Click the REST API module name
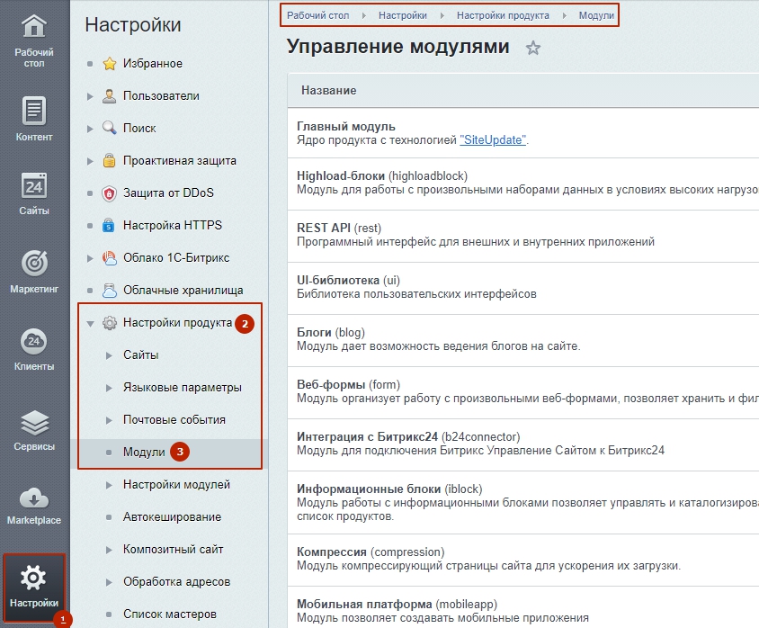 324,228
